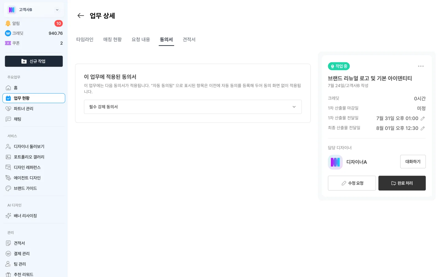This screenshot has width=443, height=277.
Task: Click the 에이전트 디자인 pen icon
Action: coord(8,178)
